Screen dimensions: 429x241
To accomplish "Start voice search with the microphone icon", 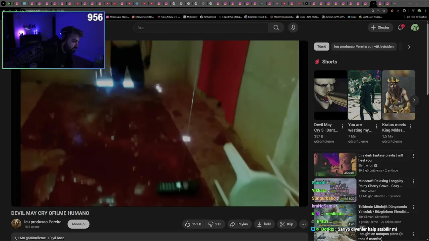I will 293,27.
